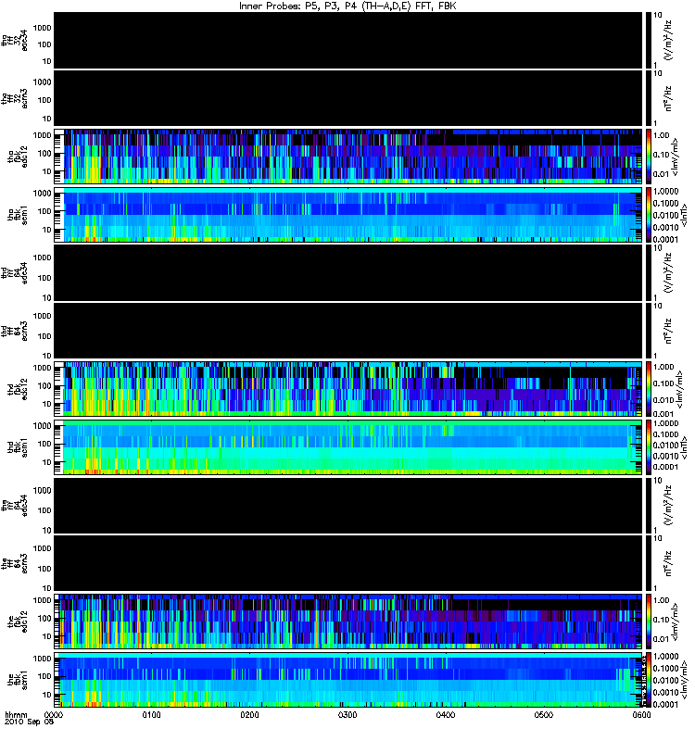Click the rainbow color bar of tha fbk scm1
Screen dimensions: 695x741
point(649,215)
